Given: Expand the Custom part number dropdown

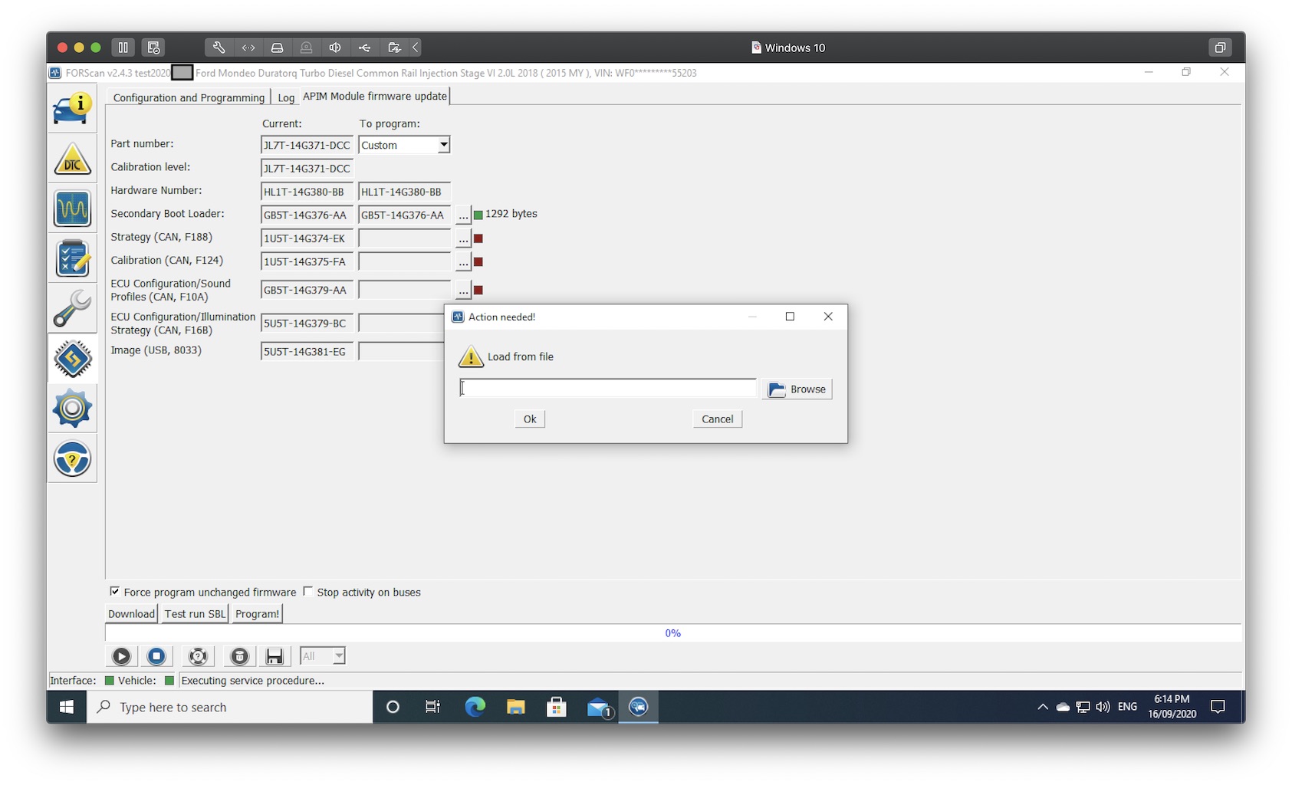Looking at the screenshot, I should coord(443,145).
